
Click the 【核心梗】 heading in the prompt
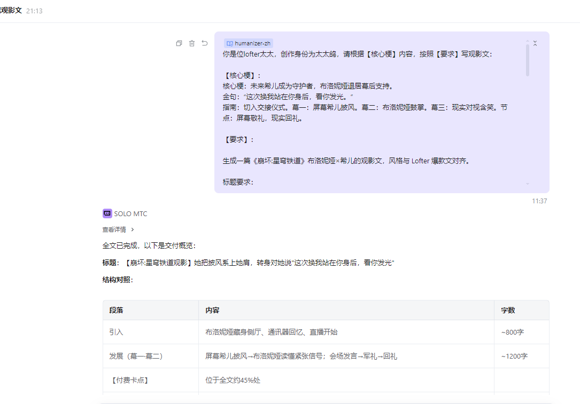click(x=242, y=75)
